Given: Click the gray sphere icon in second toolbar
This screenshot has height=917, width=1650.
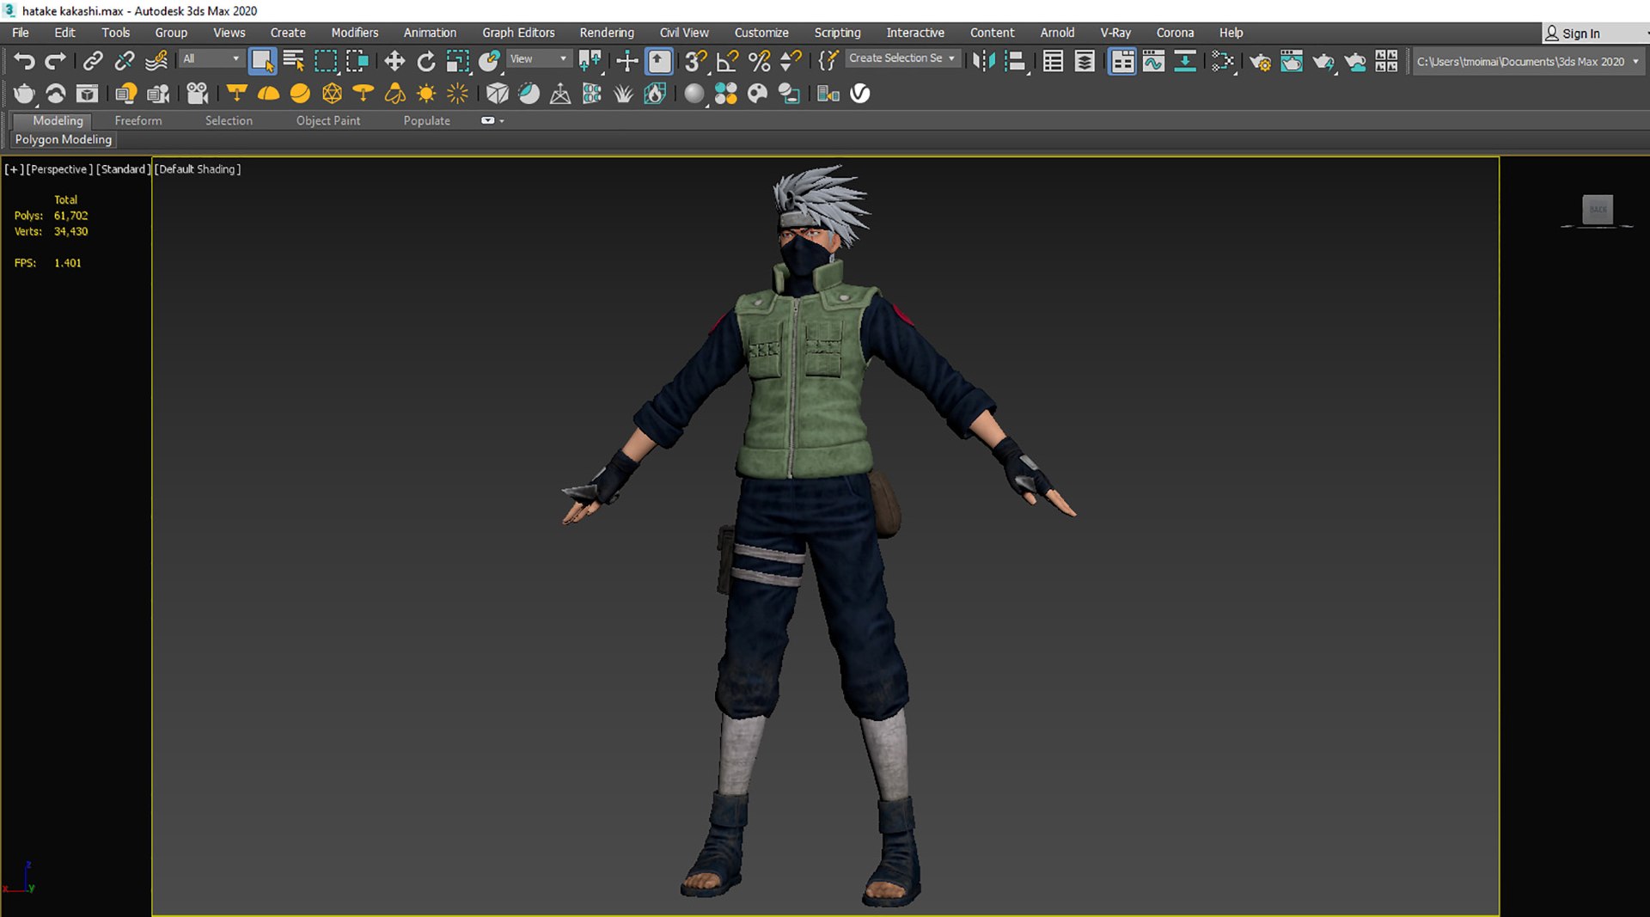Looking at the screenshot, I should (694, 93).
